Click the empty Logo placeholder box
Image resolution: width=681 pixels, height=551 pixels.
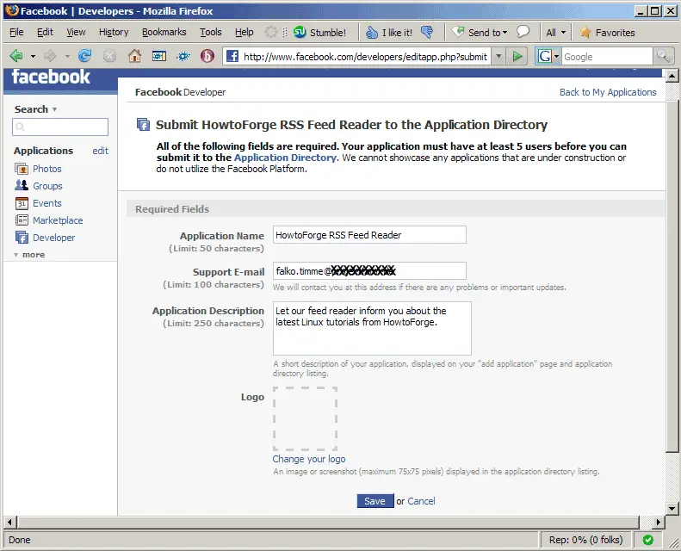[x=306, y=418]
